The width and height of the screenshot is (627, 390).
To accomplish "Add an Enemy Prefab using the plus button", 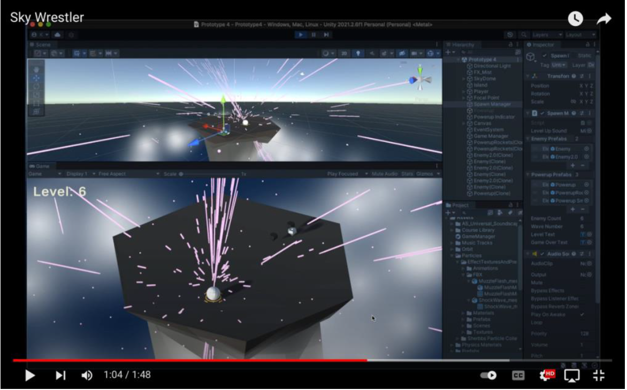I will [572, 165].
